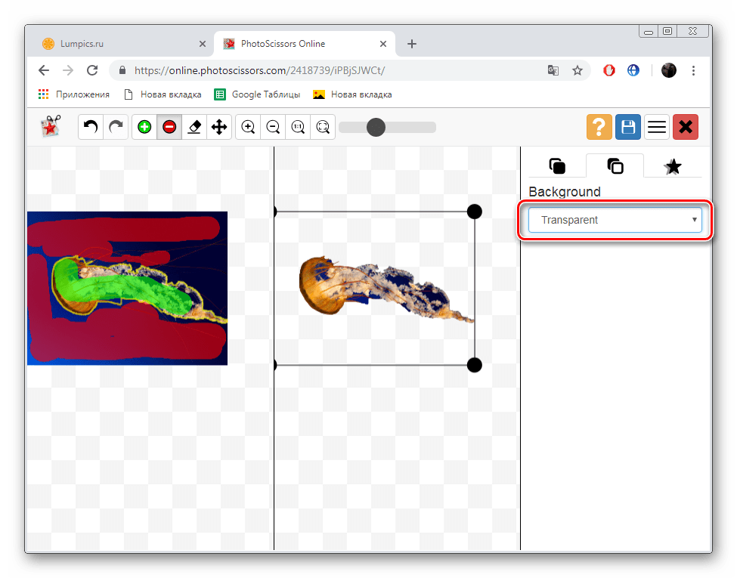Click the marker size slider handle
737x578 pixels.
(x=376, y=127)
